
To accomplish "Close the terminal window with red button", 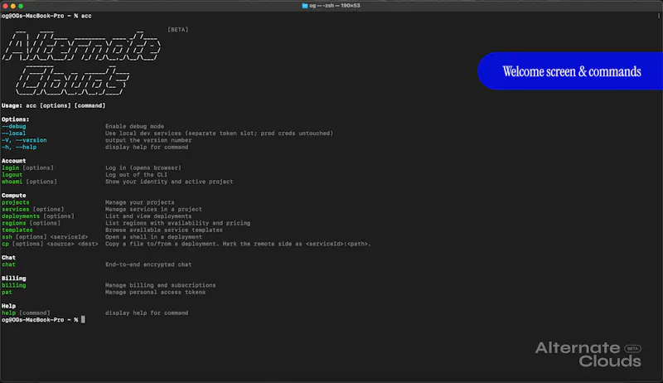I will click(5, 6).
